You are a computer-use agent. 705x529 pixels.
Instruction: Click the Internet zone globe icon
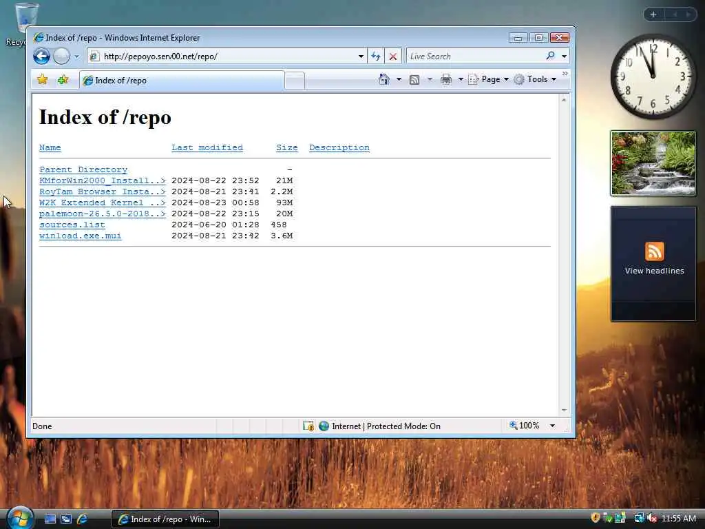(324, 426)
